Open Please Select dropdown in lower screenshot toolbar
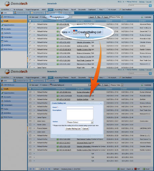The width and height of the screenshot is (154, 171). (x=116, y=85)
